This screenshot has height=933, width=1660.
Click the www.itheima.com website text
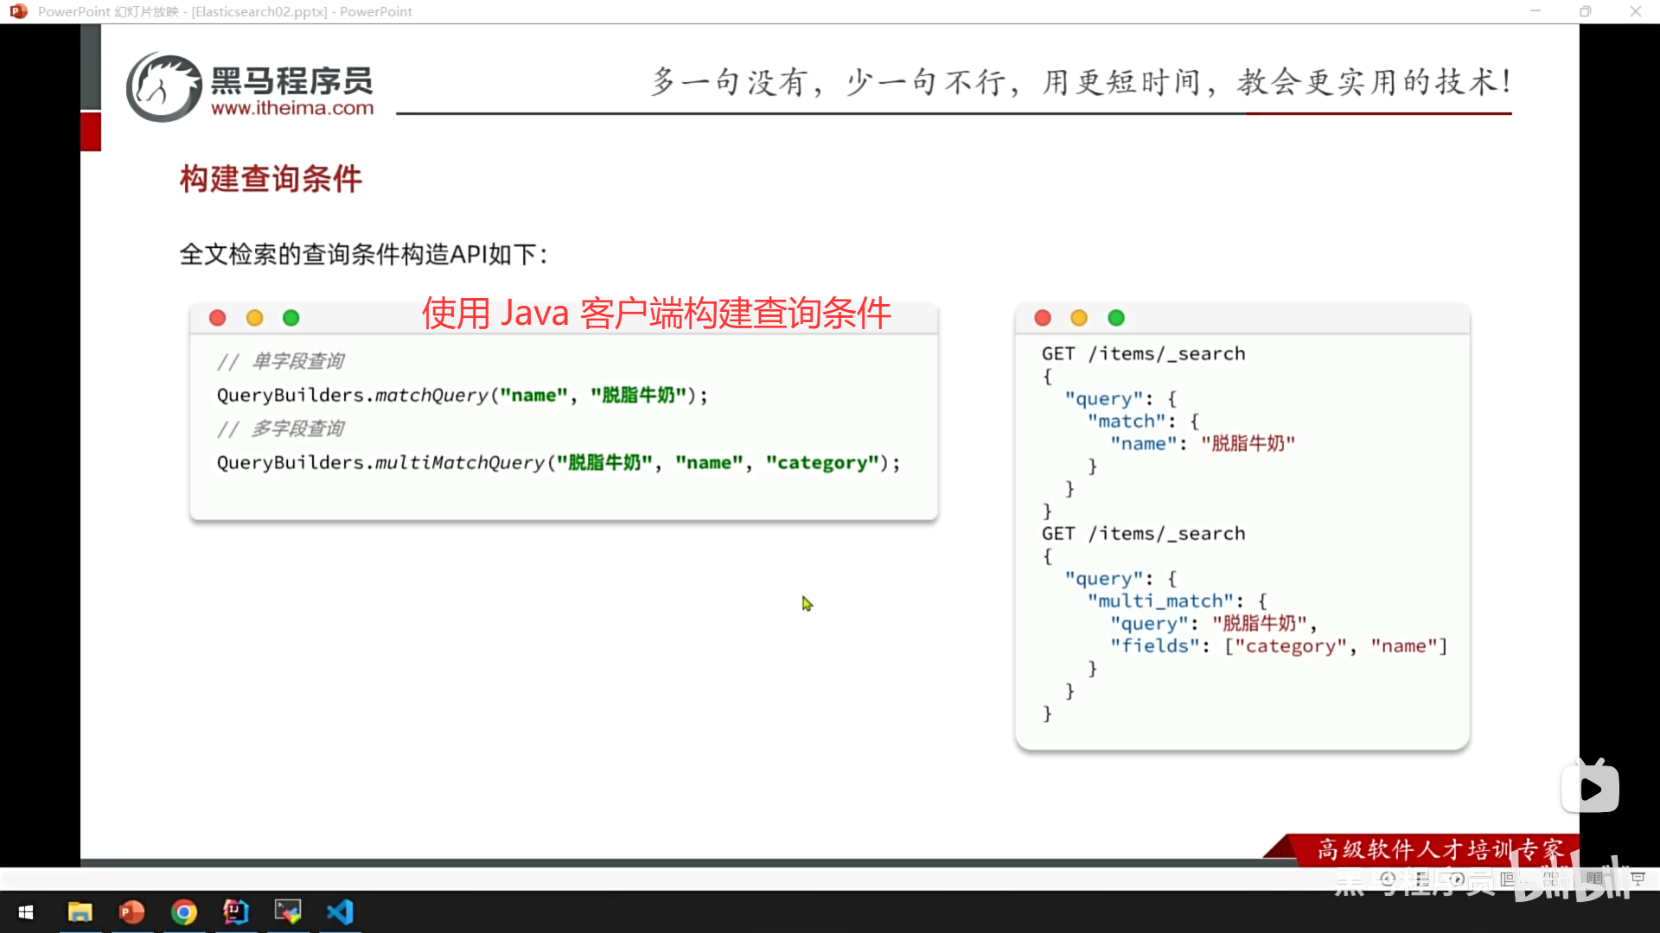coord(292,108)
